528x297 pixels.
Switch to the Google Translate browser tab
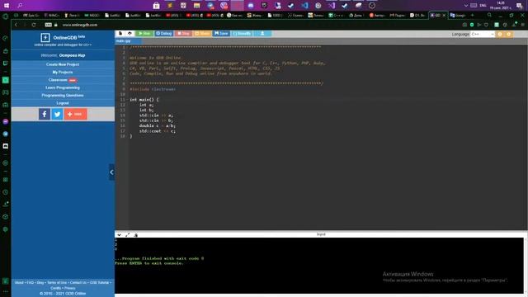coord(458,15)
